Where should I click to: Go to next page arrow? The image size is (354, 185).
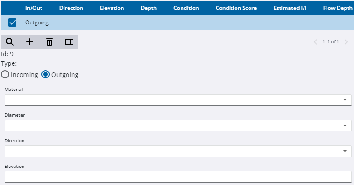coord(346,42)
